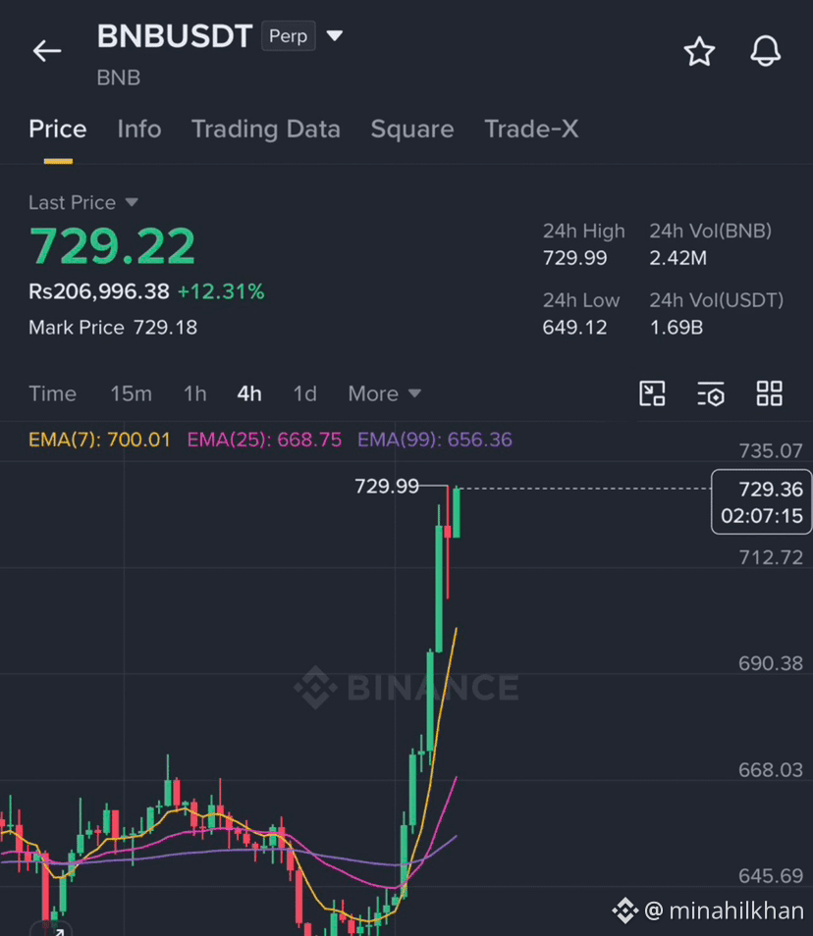This screenshot has height=936, width=813.
Task: Tap the +12.31% change percentage
Action: [x=221, y=292]
